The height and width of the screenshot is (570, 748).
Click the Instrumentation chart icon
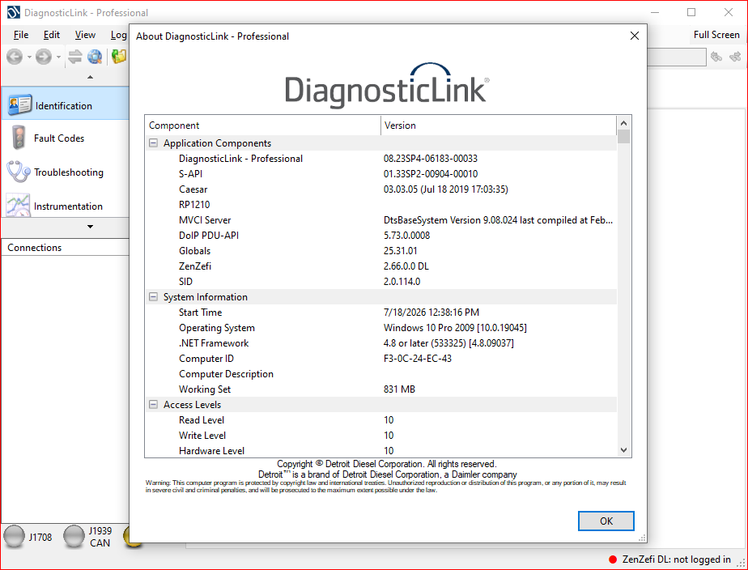pos(18,205)
